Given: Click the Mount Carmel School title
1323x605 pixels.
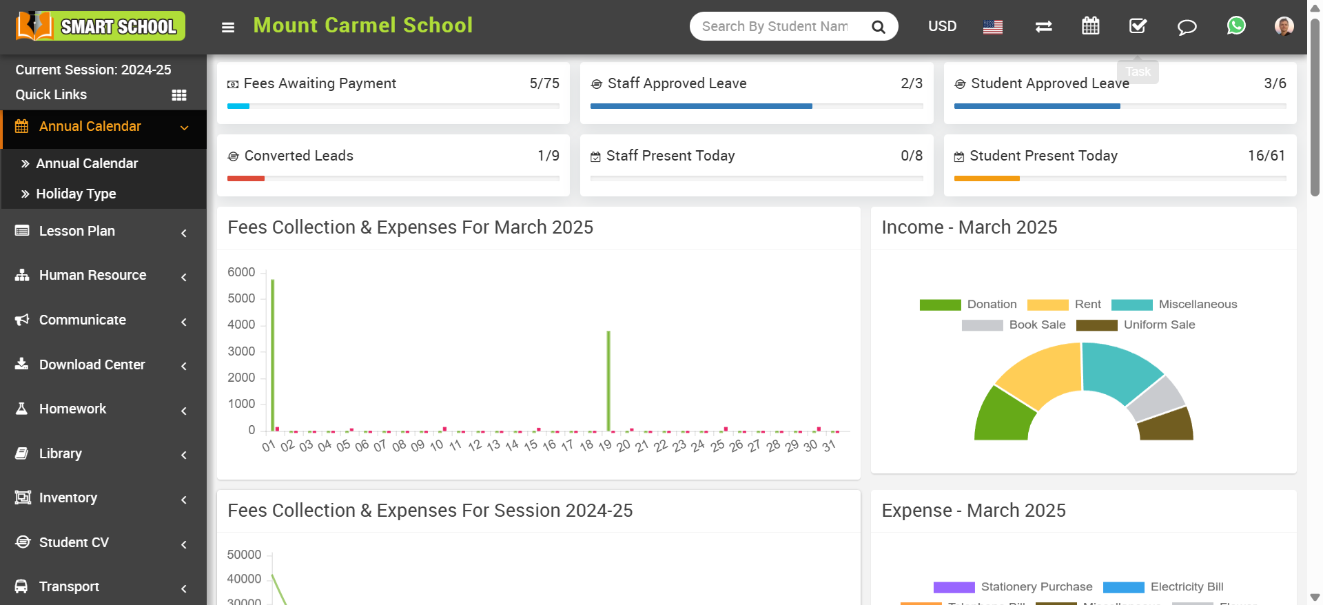Looking at the screenshot, I should [363, 25].
